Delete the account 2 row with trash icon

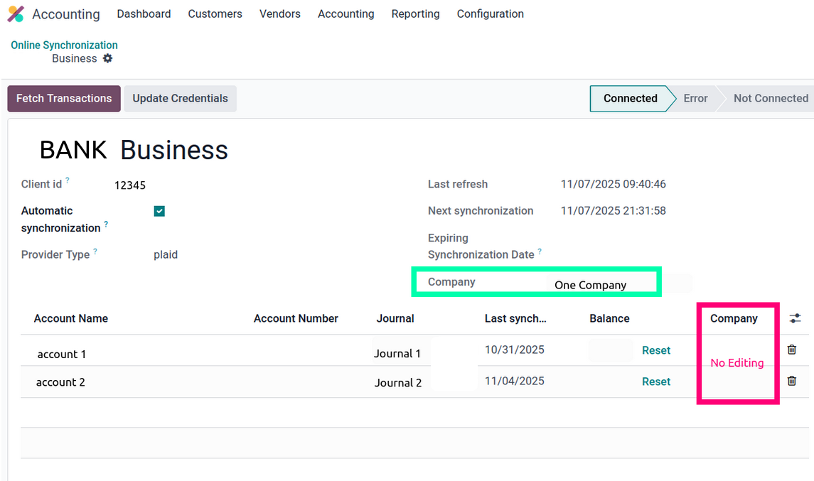pos(791,381)
